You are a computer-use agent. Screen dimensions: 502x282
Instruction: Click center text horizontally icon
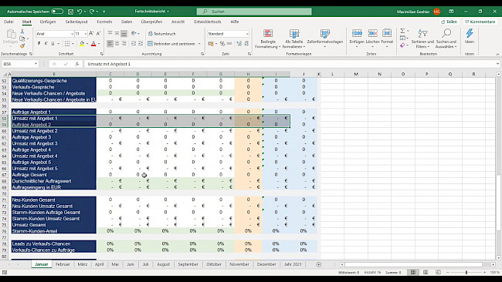click(x=117, y=43)
